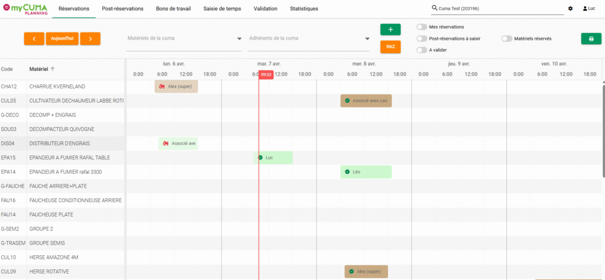
Task: Open the Luc user profile menu
Action: [588, 9]
